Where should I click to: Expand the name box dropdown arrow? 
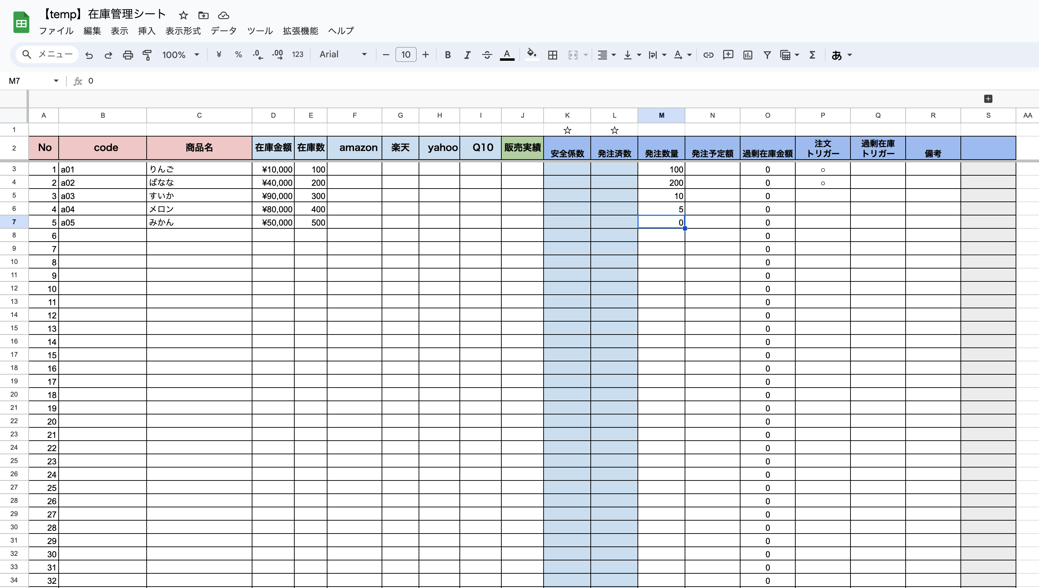(56, 81)
